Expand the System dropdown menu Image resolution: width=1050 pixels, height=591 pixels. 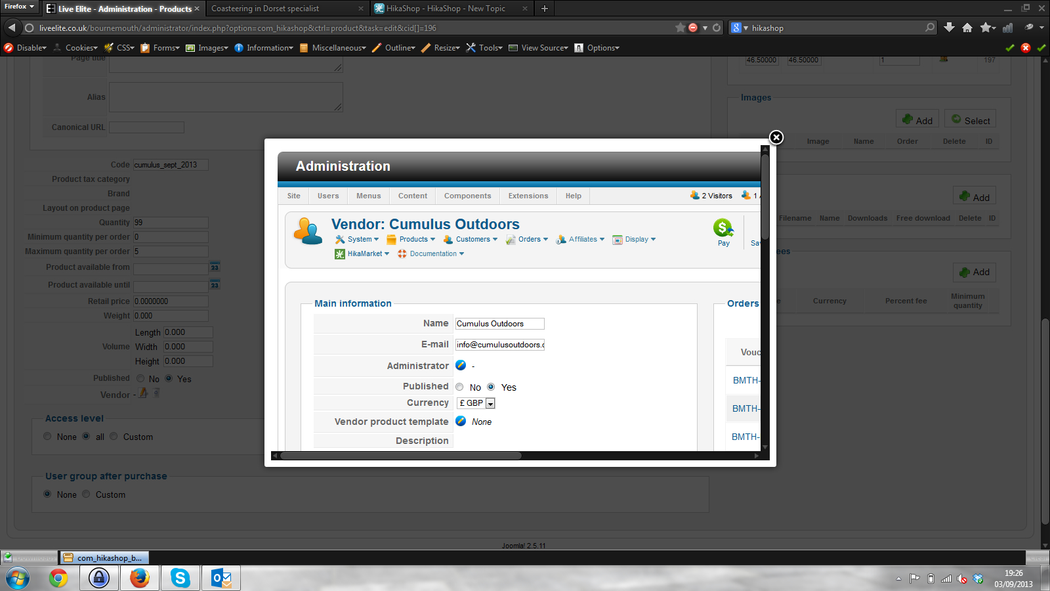point(357,239)
